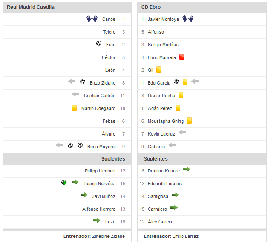The width and height of the screenshot is (268, 243).
Task: Click the CD Ebro Suplentes section header
Action: click(x=156, y=159)
